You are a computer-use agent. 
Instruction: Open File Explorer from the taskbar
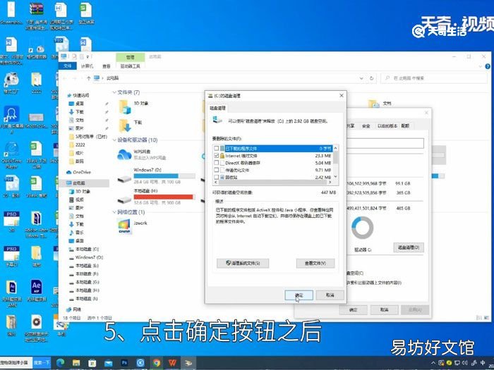coord(76,363)
